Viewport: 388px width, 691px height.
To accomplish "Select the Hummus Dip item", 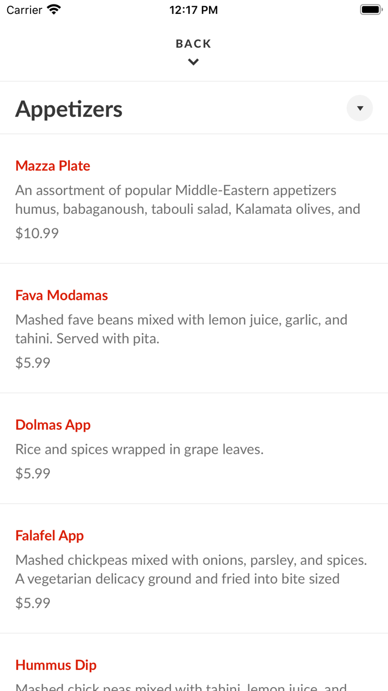I will [55, 664].
